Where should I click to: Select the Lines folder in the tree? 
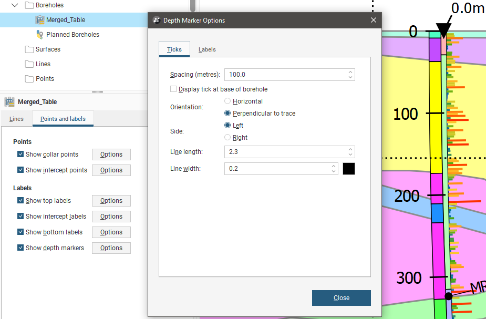[x=43, y=64]
